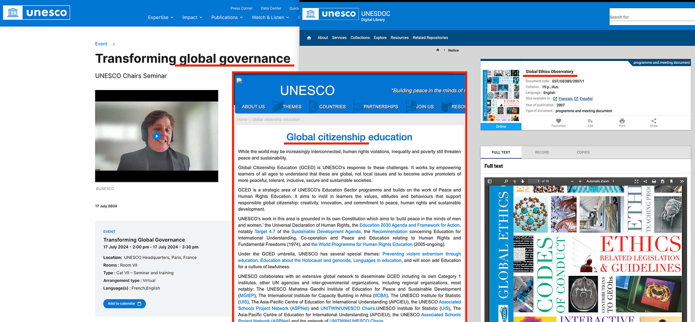Open Services in UNESDOC nav
The width and height of the screenshot is (695, 322).
point(339,38)
